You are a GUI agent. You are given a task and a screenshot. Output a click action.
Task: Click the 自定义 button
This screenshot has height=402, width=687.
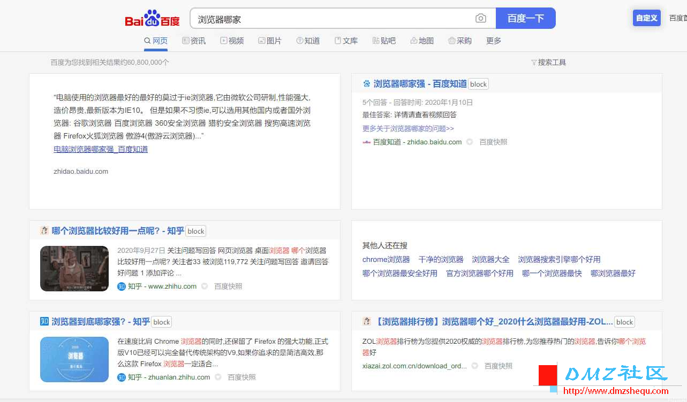[x=646, y=18]
